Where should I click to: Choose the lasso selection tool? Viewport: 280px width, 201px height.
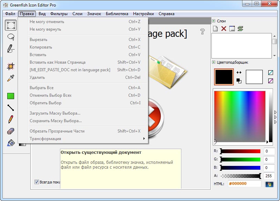[11, 37]
